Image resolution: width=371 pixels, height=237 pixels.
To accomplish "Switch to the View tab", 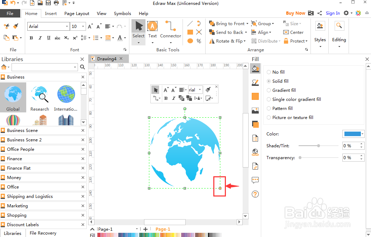I will [x=101, y=14].
